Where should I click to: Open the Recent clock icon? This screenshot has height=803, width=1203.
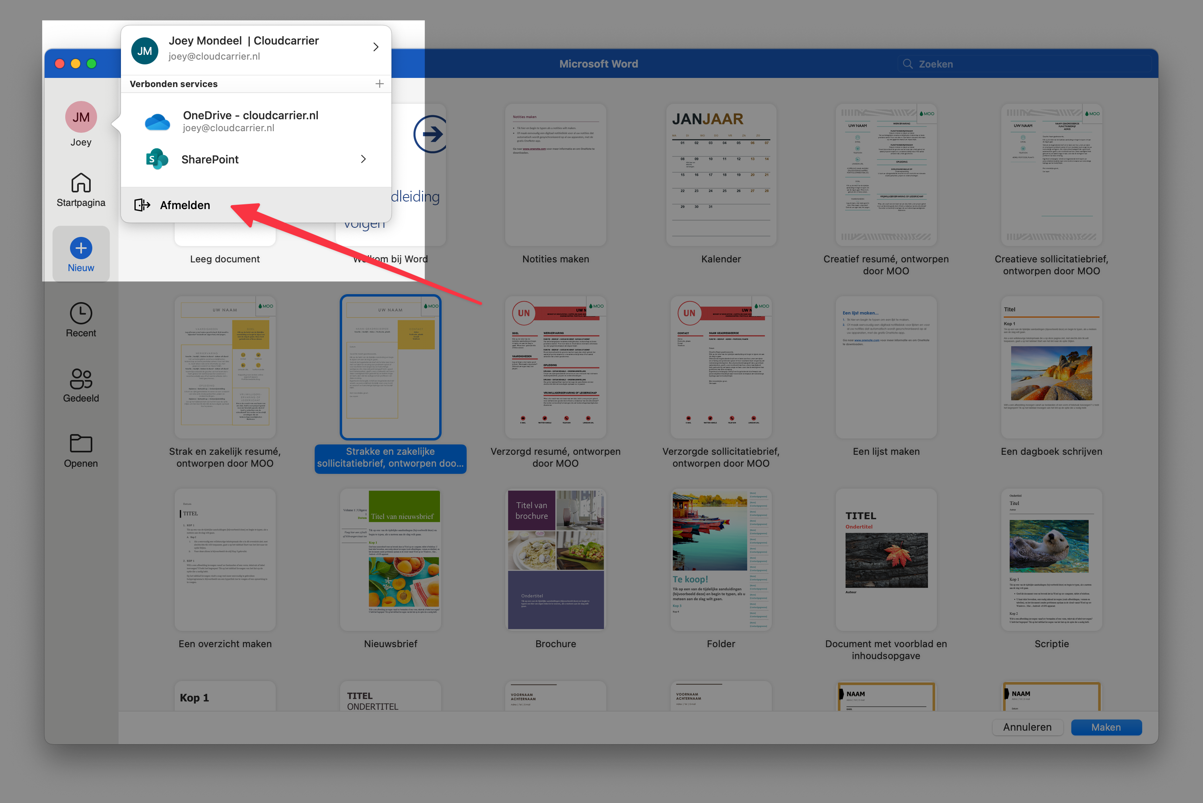tap(81, 313)
